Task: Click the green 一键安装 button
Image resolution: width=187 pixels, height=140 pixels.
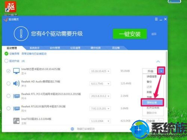Action: [x=130, y=34]
